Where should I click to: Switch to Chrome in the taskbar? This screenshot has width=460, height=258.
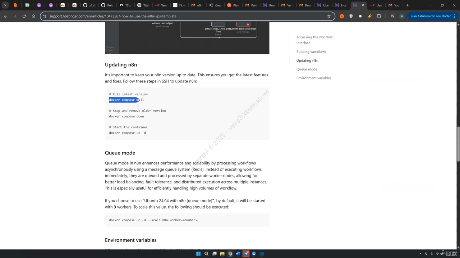pyautogui.click(x=230, y=254)
